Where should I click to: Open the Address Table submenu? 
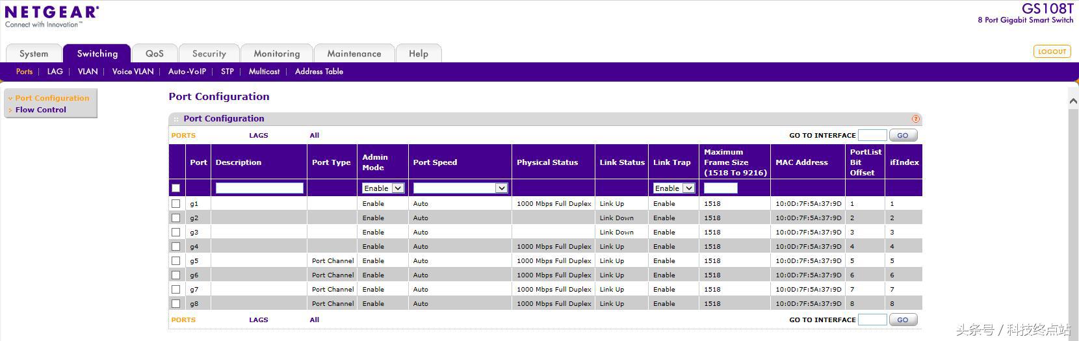click(x=318, y=71)
